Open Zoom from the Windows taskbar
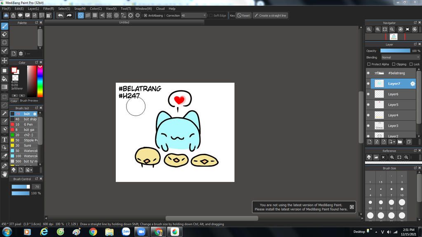The height and width of the screenshot is (237, 422). point(141,232)
